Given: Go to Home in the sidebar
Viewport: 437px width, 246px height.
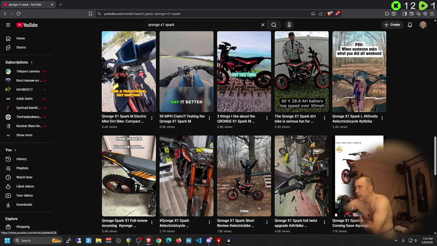Looking at the screenshot, I should (x=26, y=38).
